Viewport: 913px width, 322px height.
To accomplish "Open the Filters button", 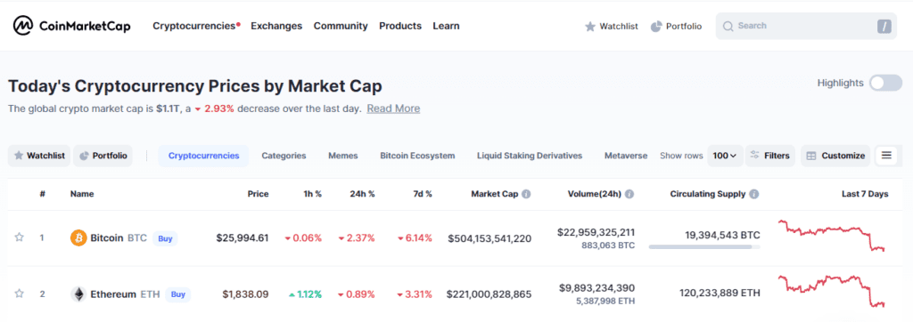I will pos(769,156).
